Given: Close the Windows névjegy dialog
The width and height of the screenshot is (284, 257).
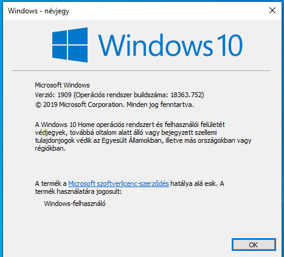Looking at the screenshot, I should pos(272,10).
